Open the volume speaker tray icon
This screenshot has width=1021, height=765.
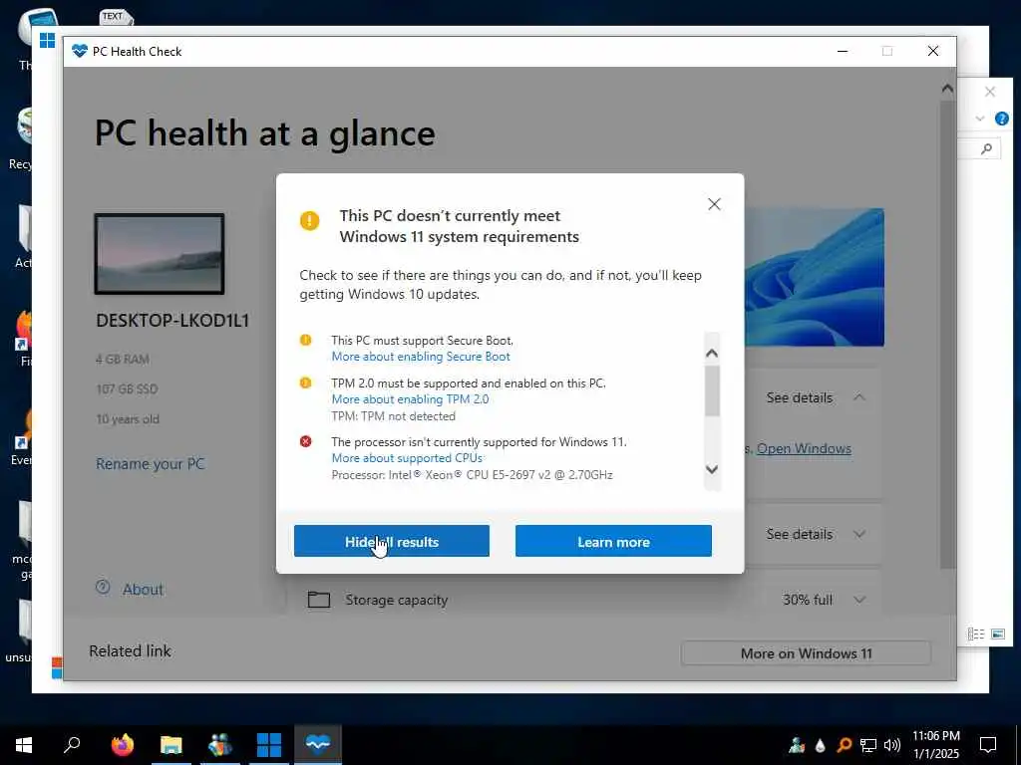point(892,745)
